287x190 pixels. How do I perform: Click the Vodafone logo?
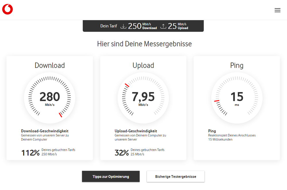click(7, 9)
